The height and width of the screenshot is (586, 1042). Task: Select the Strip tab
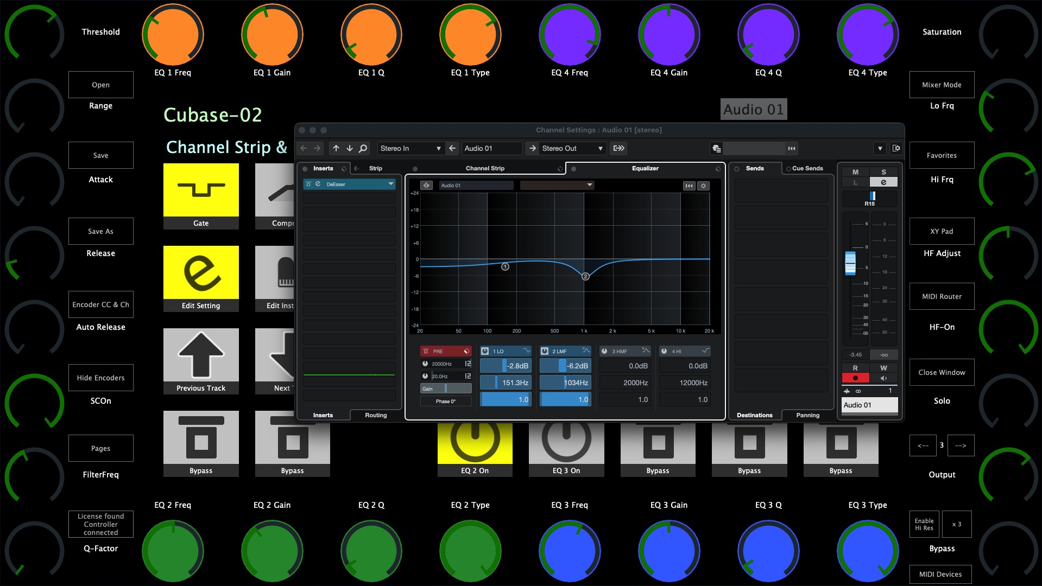(376, 168)
